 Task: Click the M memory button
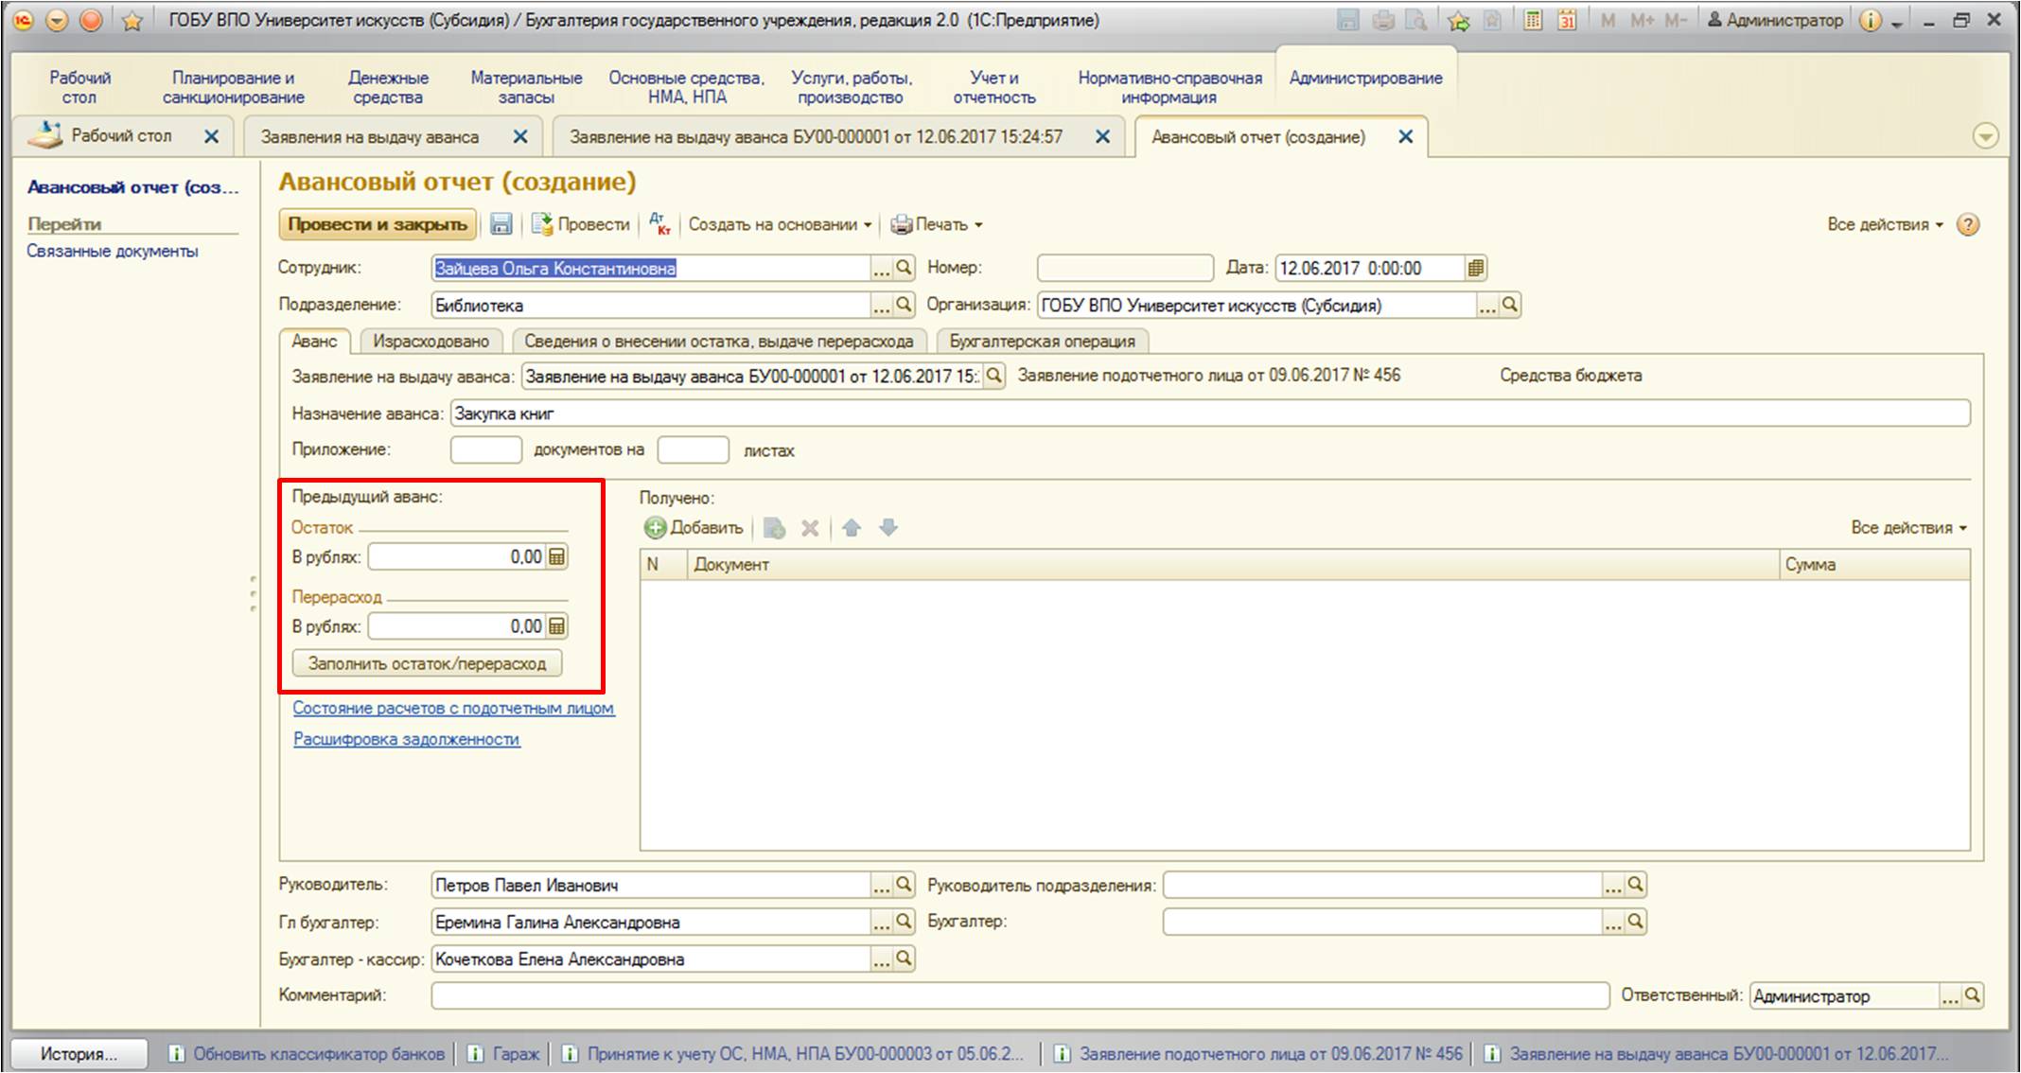coord(1608,20)
